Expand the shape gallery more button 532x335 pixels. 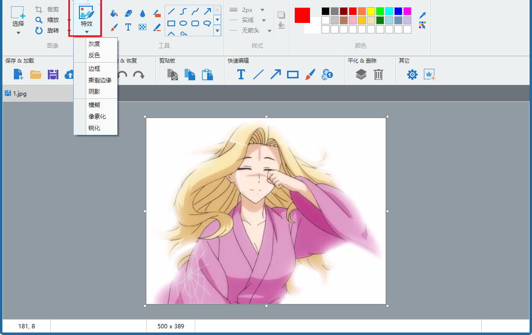tap(218, 31)
